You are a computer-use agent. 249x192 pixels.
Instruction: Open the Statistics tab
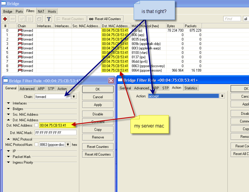(x=191, y=88)
